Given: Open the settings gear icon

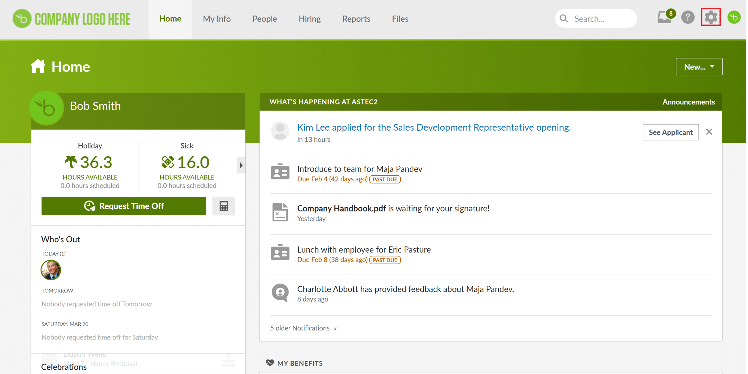Looking at the screenshot, I should (x=710, y=18).
